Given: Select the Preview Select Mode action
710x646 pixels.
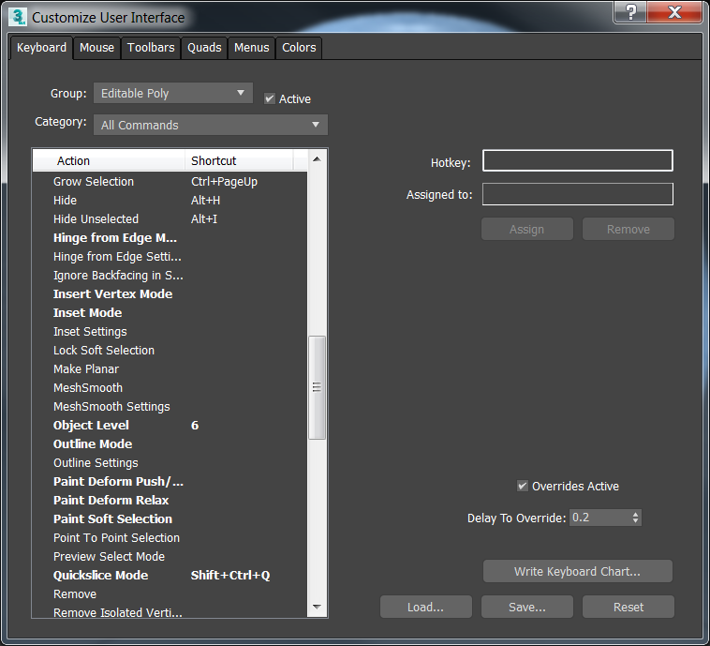Looking at the screenshot, I should click(x=110, y=556).
